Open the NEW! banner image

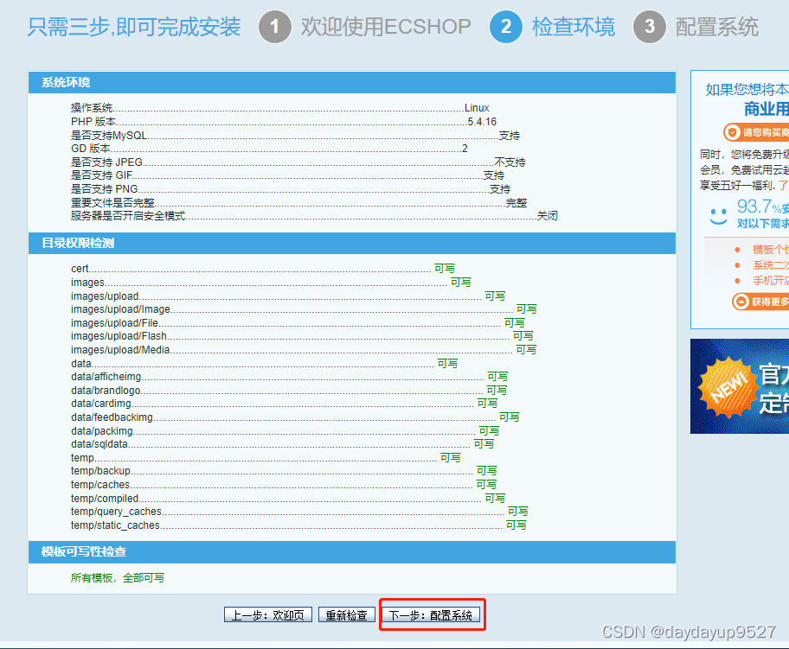[740, 386]
